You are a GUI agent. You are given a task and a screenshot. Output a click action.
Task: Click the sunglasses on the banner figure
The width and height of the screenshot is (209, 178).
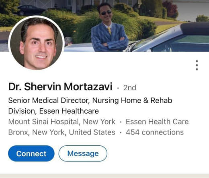point(106,13)
